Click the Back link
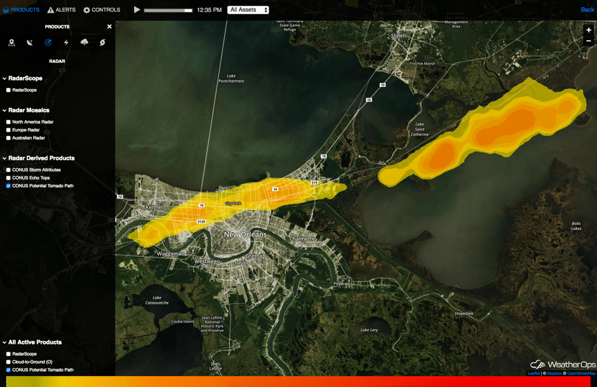 tap(587, 10)
